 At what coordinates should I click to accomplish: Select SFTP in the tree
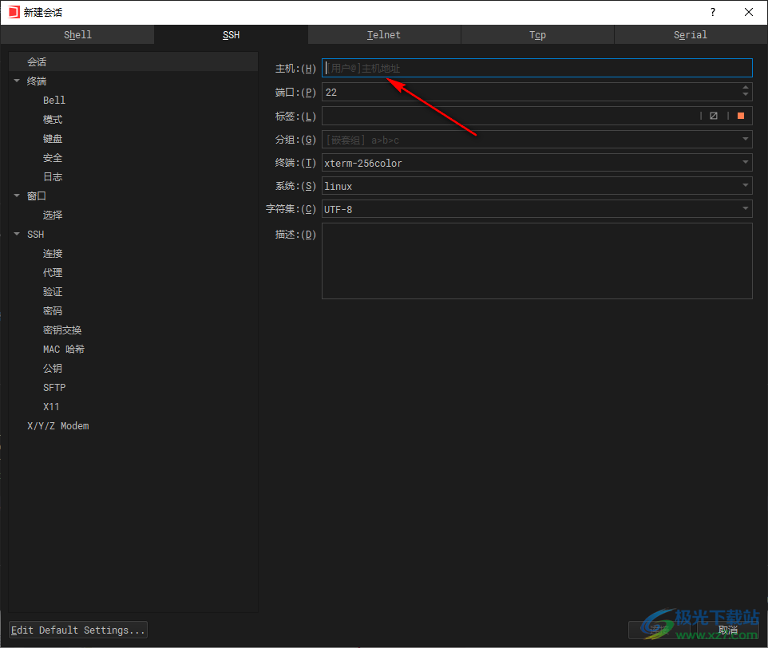click(x=53, y=388)
